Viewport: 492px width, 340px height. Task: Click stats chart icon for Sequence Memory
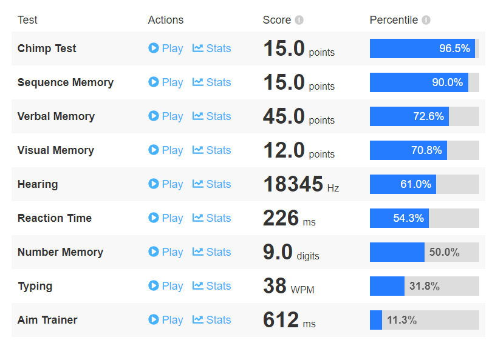[x=197, y=82]
